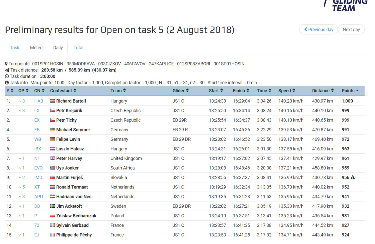Sort by Start time column
Image resolution: width=375 pixels, height=244 pixels.
pos(216,91)
